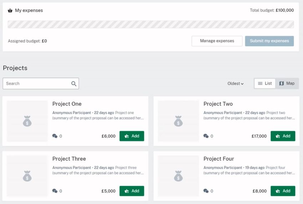Viewport: 303px width, 204px height.
Task: Add Project Three to expenses
Action: [x=132, y=191]
